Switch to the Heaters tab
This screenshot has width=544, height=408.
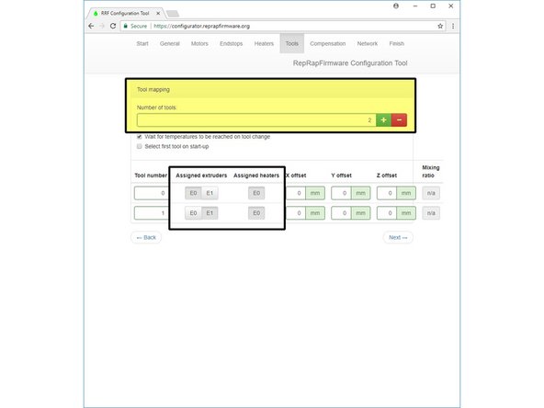[264, 44]
